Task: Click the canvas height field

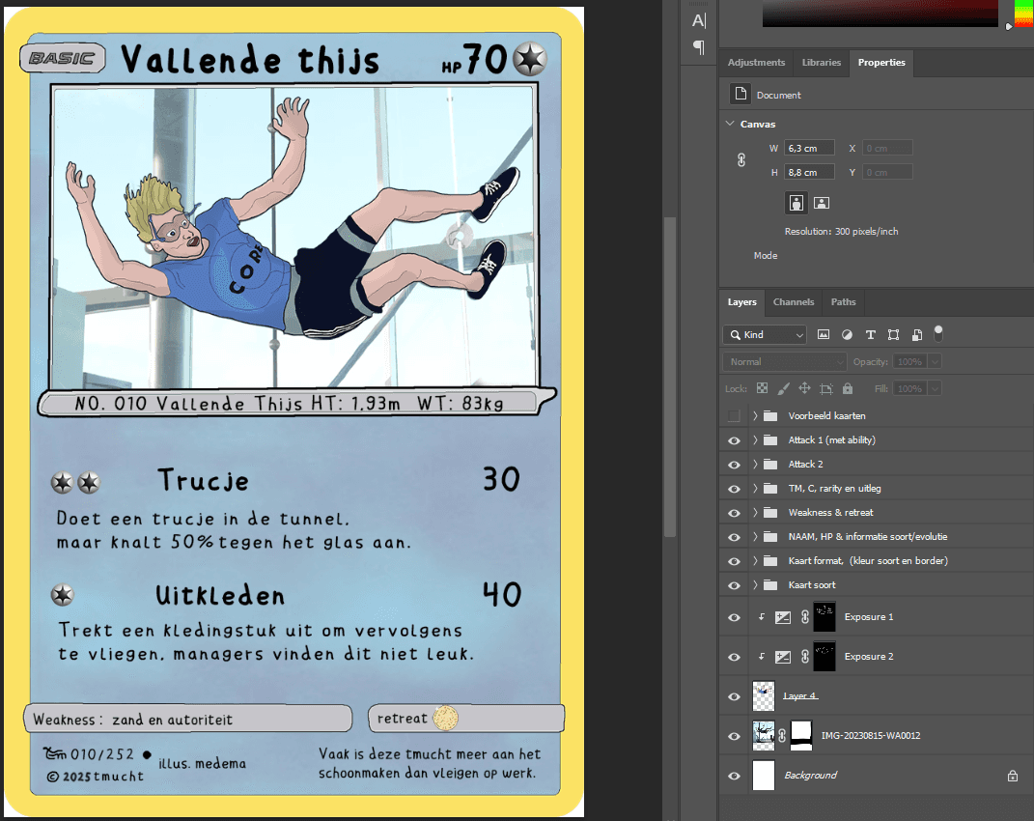Action: click(x=809, y=172)
